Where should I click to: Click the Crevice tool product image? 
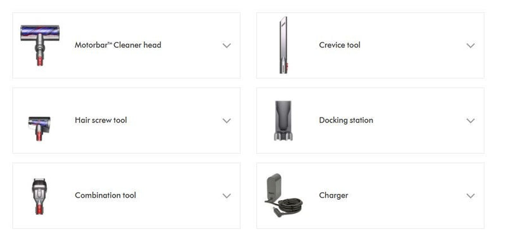(x=283, y=45)
